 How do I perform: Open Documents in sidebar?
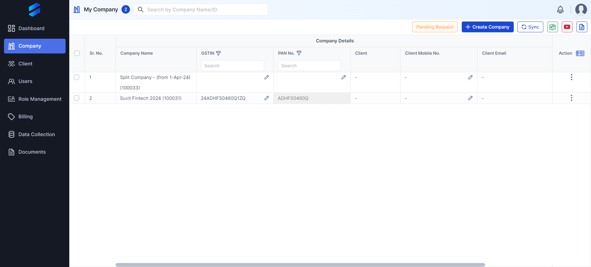pos(34,152)
